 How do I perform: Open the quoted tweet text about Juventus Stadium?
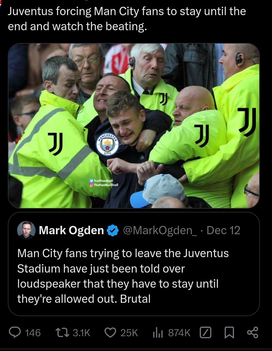point(123,276)
